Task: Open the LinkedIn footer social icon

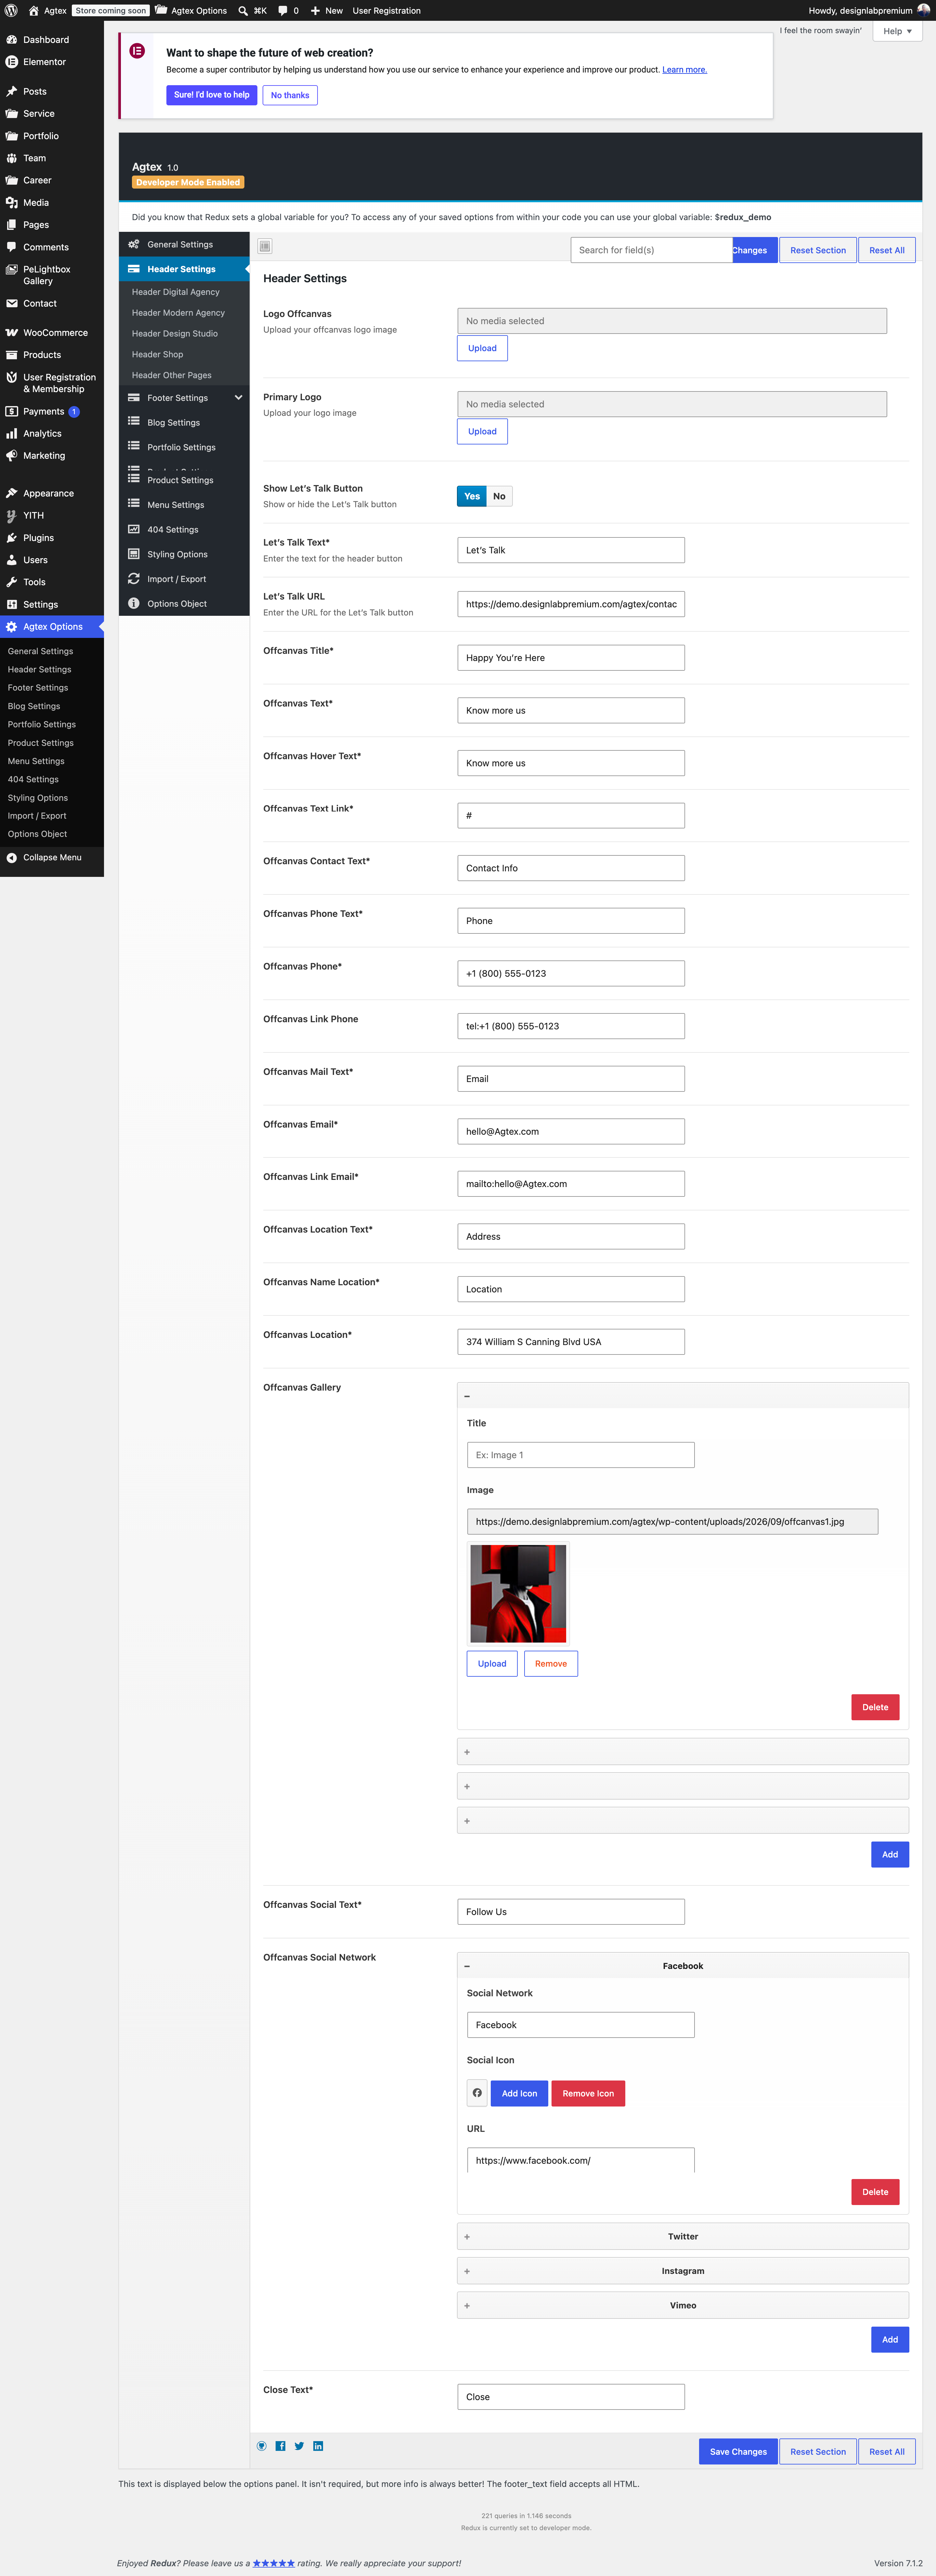Action: point(318,2446)
